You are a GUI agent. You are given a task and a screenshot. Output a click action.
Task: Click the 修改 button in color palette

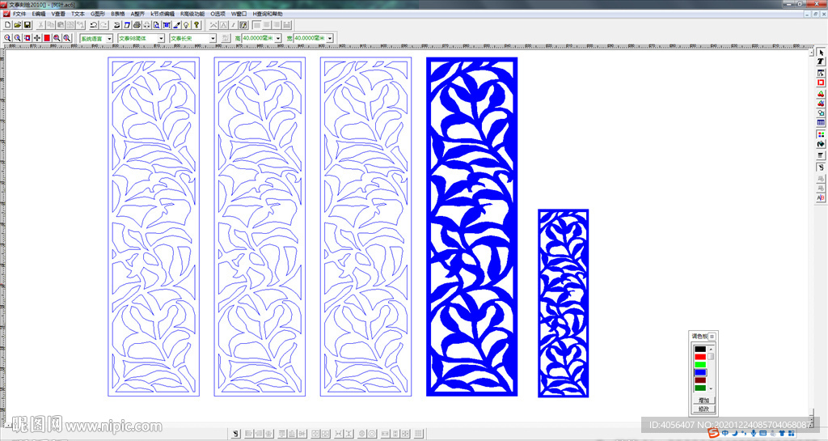tap(703, 409)
